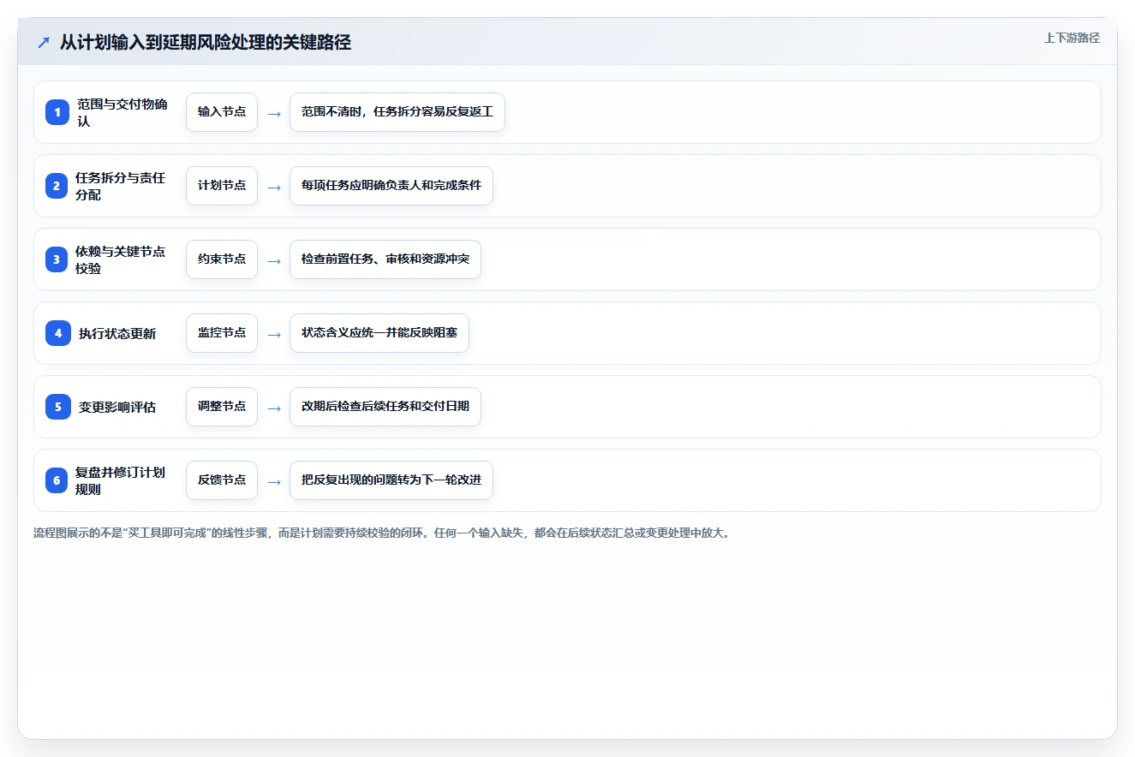Image resolution: width=1135 pixels, height=757 pixels.
Task: Open the 范围不清时，任务拆分容易反复返工 box
Action: pos(397,112)
